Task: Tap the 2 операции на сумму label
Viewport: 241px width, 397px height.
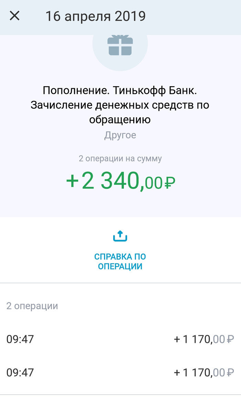Action: 120,159
